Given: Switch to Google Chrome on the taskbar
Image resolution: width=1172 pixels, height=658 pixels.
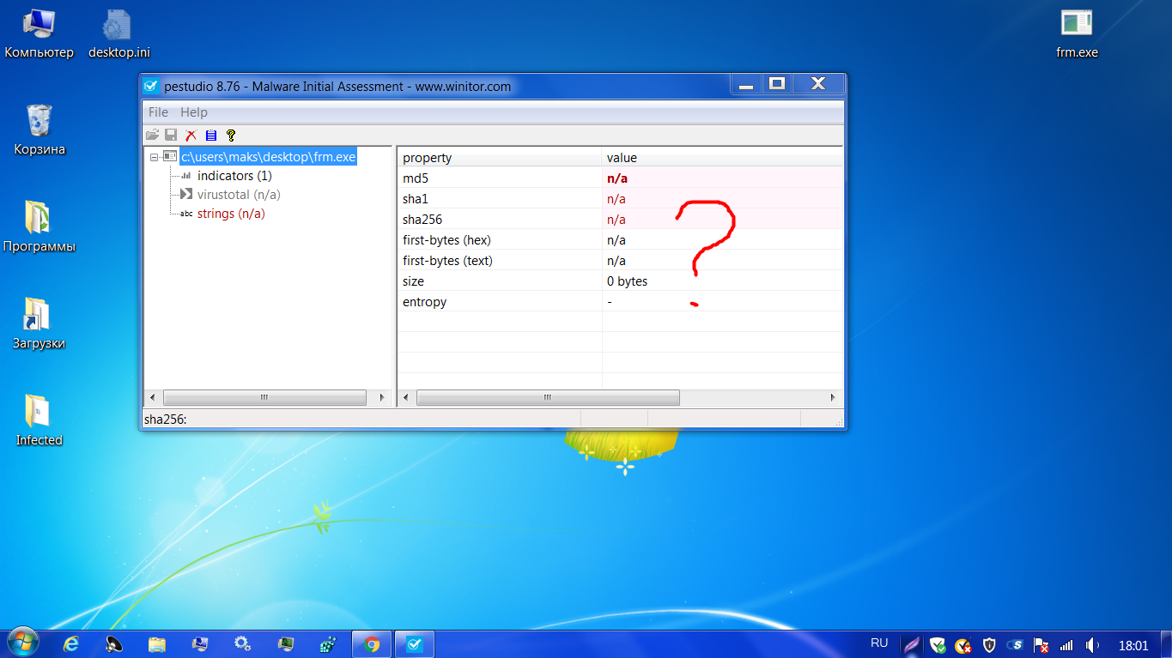Looking at the screenshot, I should tap(372, 643).
